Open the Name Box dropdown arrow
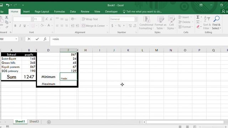 16,39
